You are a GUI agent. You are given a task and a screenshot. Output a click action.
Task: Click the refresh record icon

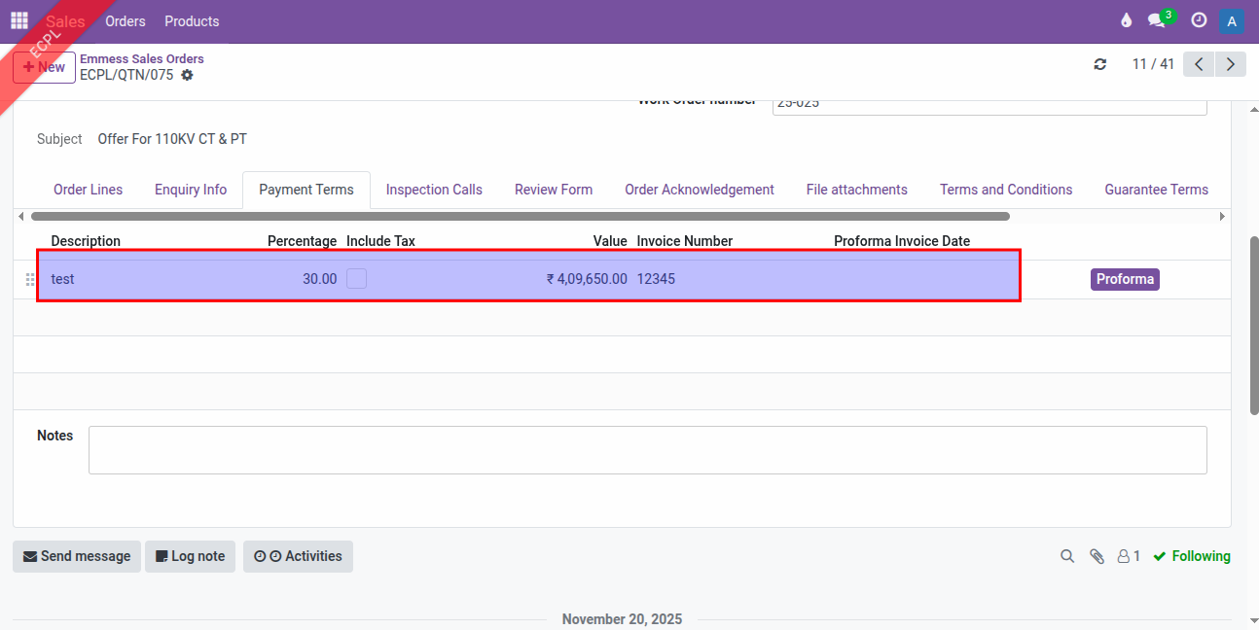click(1100, 64)
